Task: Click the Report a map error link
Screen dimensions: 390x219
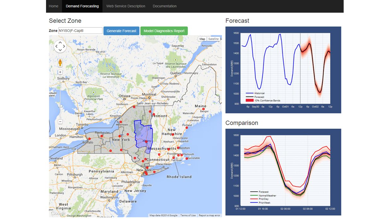Action: point(209,216)
